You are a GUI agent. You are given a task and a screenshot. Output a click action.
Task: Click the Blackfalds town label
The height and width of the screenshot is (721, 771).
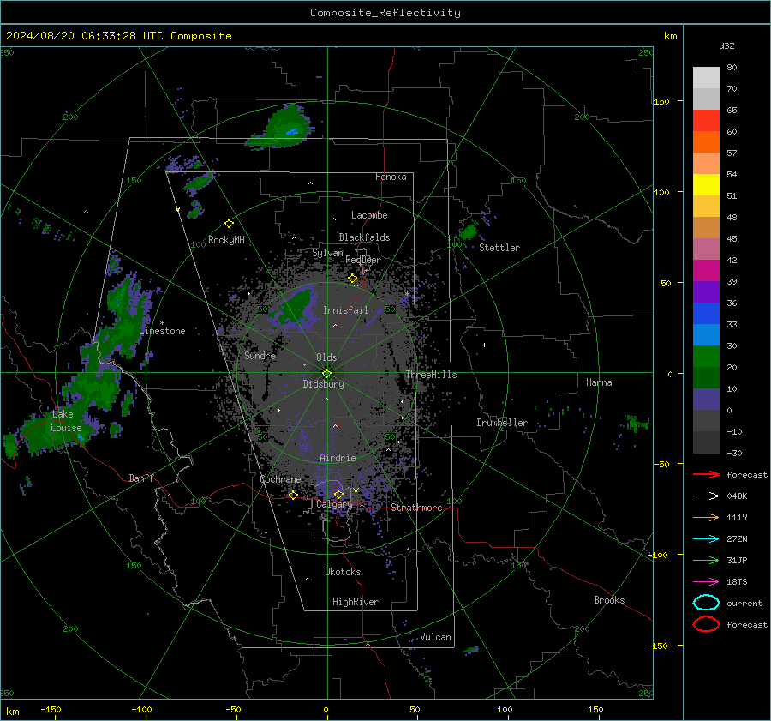tap(364, 237)
